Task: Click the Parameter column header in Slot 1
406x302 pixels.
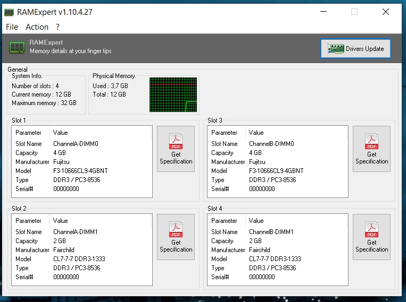Action: [x=30, y=133]
